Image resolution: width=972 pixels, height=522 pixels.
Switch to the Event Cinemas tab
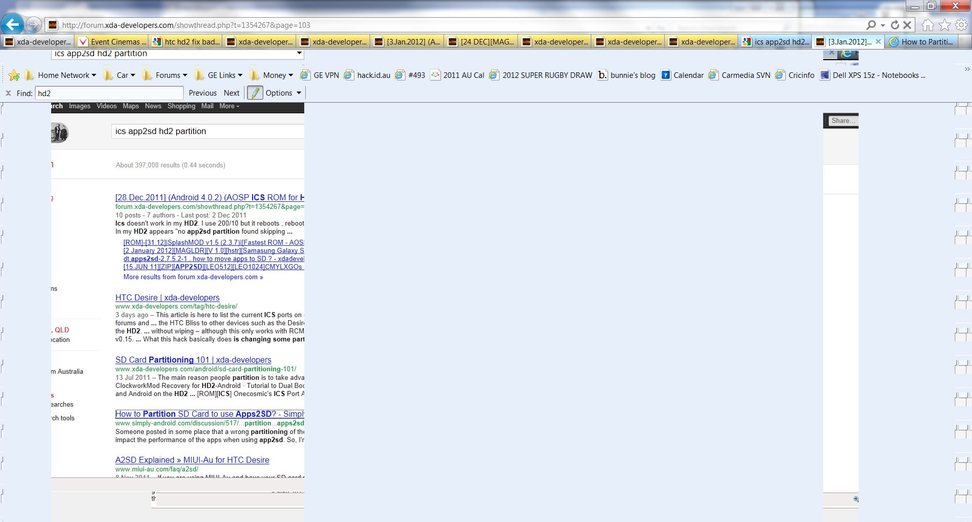point(111,41)
